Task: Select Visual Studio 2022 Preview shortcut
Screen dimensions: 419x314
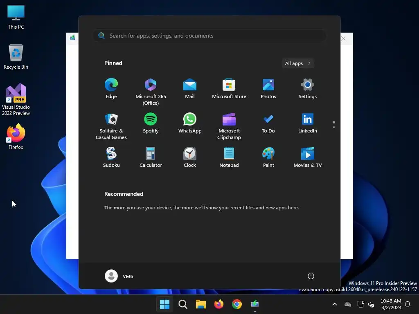Action: 16,99
